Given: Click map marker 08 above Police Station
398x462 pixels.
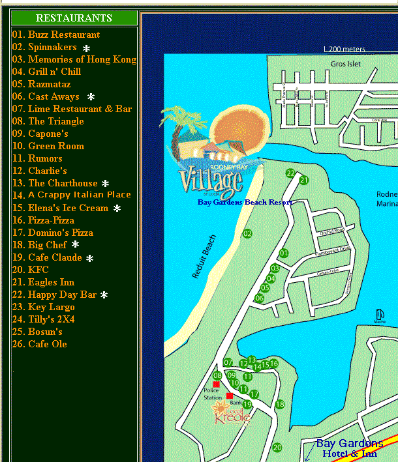Looking at the screenshot, I should [217, 375].
